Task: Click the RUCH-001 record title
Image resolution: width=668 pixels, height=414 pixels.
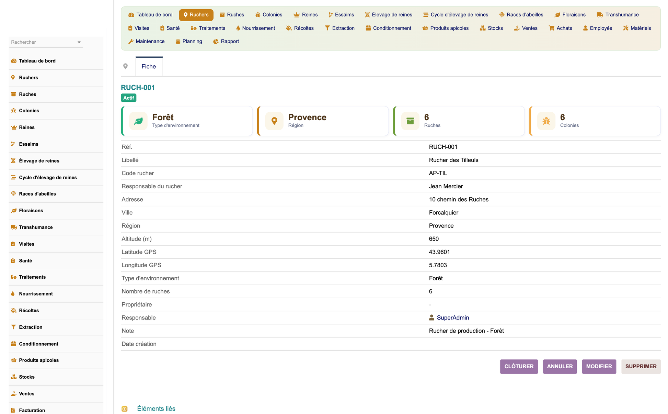Action: click(x=138, y=88)
